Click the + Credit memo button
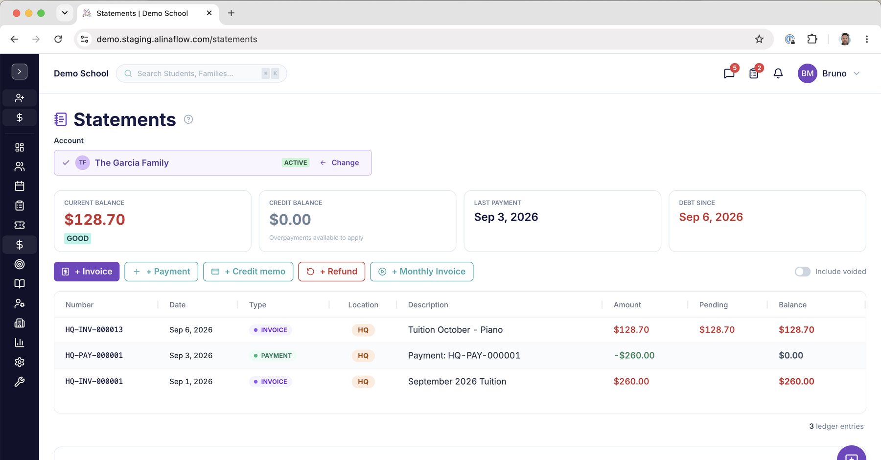Screen dimensions: 881x460 (x=248, y=272)
